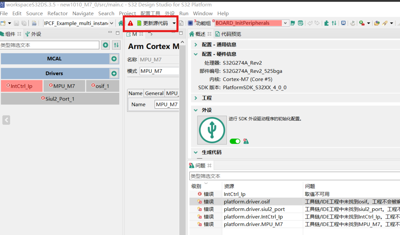Open the Project menu
This screenshot has height=235, width=400.
pos(127,13)
